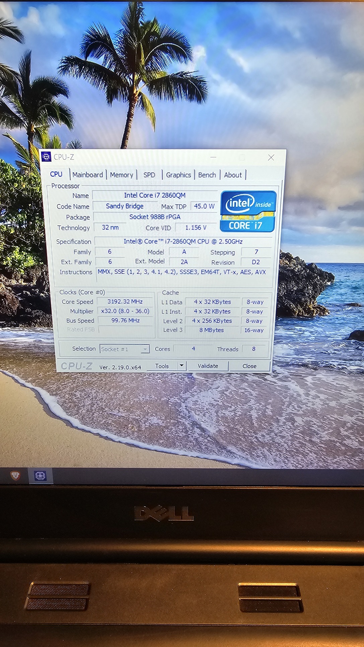
Task: Minimize the CPU-Z window
Action: [x=213, y=157]
